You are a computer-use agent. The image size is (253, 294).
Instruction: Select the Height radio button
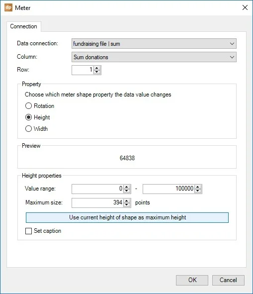click(x=28, y=117)
